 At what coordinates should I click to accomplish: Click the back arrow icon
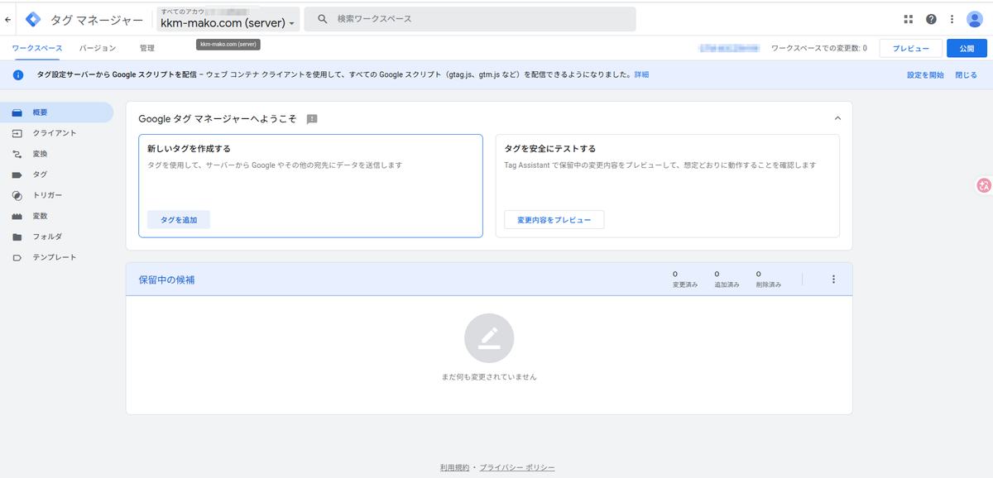pos(8,19)
